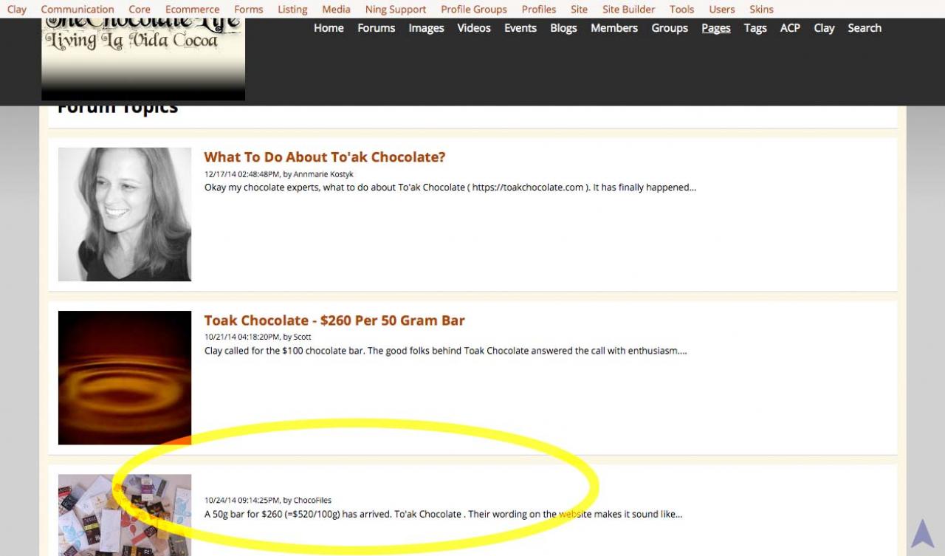The height and width of the screenshot is (556, 945).
Task: Open the Profile Groups admin menu
Action: tap(474, 10)
